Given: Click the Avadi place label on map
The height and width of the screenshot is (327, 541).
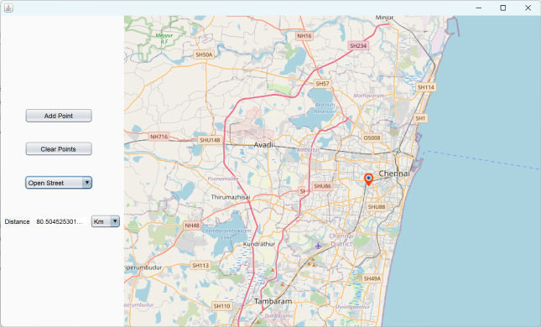Looking at the screenshot, I should 263,145.
